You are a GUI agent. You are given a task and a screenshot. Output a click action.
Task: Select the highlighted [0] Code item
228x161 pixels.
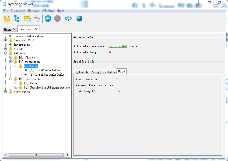click(30, 66)
